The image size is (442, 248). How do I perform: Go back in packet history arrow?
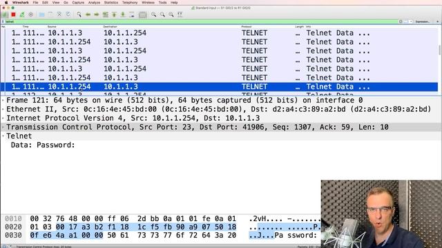88,14
